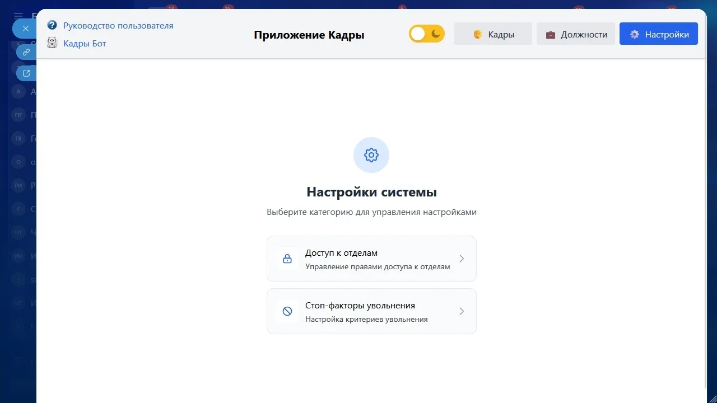Click the face icon in Кадры button

click(x=477, y=35)
